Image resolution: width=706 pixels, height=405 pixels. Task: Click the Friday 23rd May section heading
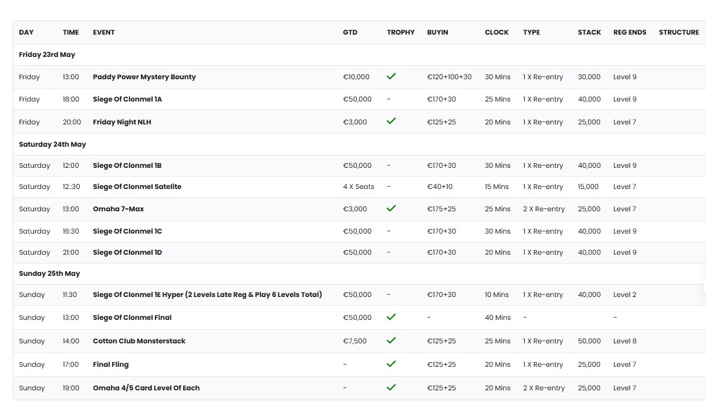47,55
